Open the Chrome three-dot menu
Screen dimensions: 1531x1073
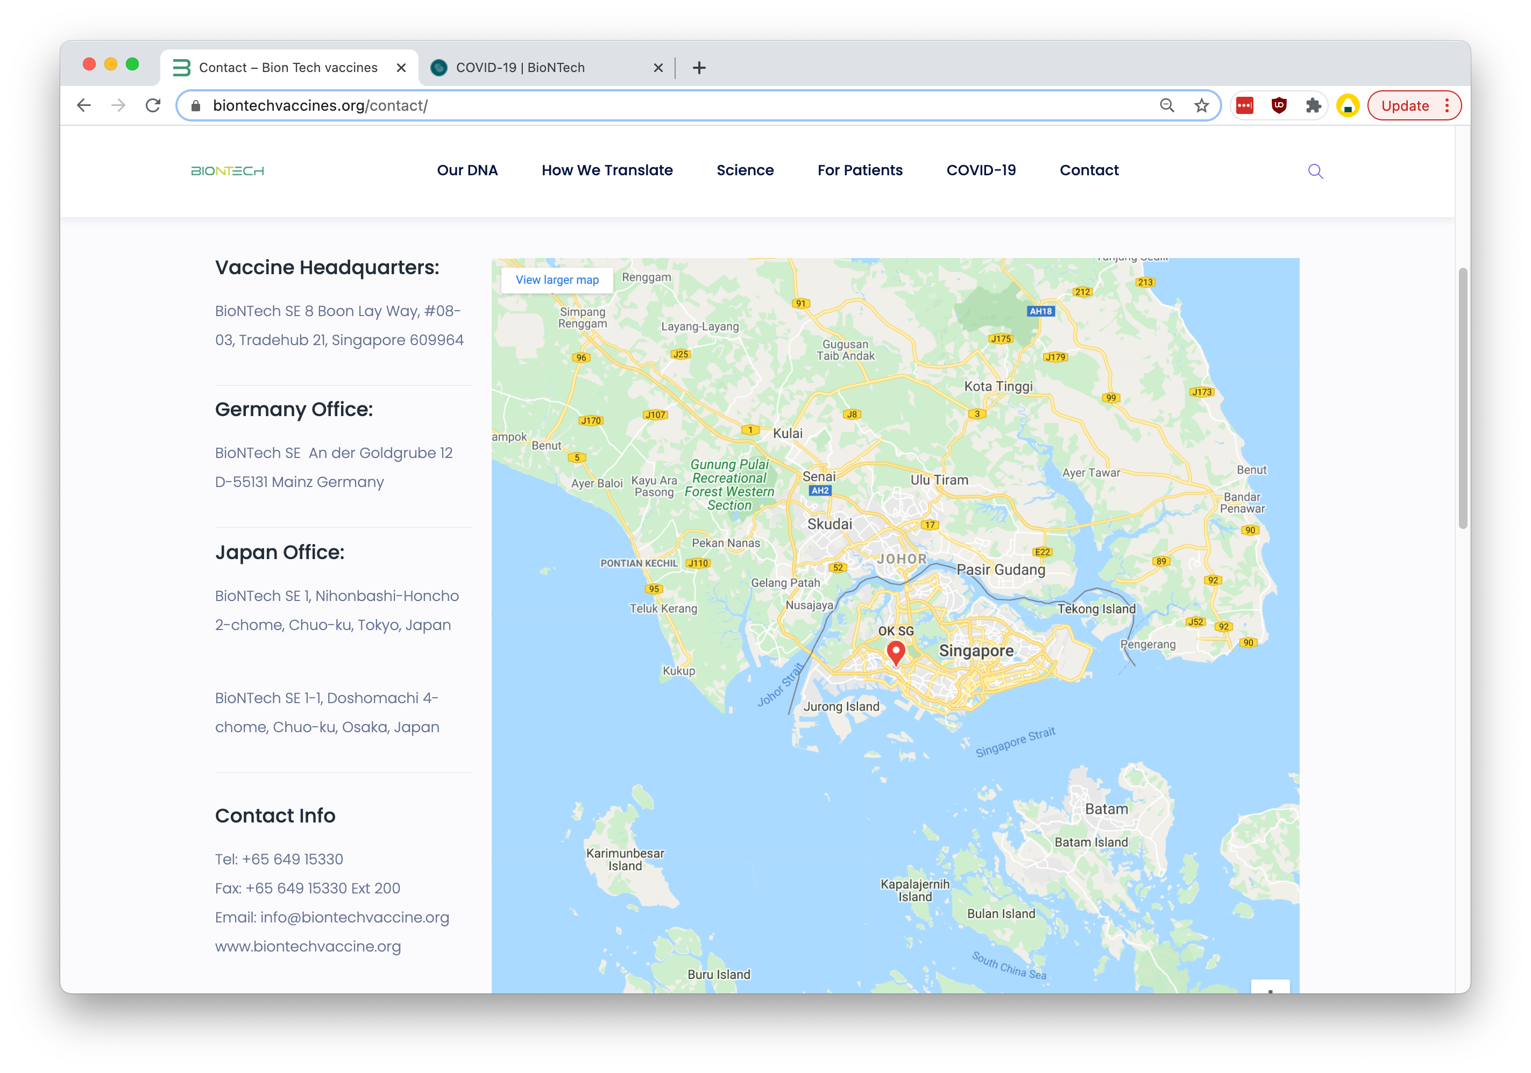tap(1447, 106)
